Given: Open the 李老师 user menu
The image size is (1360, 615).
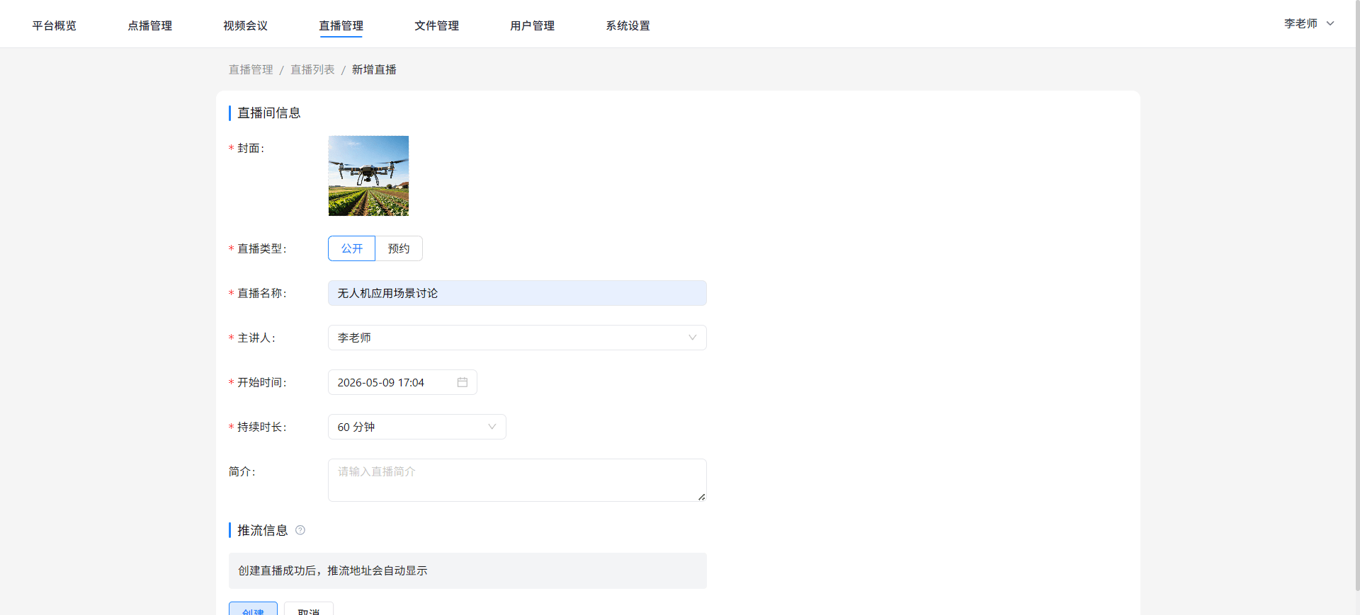Looking at the screenshot, I should (x=1309, y=23).
